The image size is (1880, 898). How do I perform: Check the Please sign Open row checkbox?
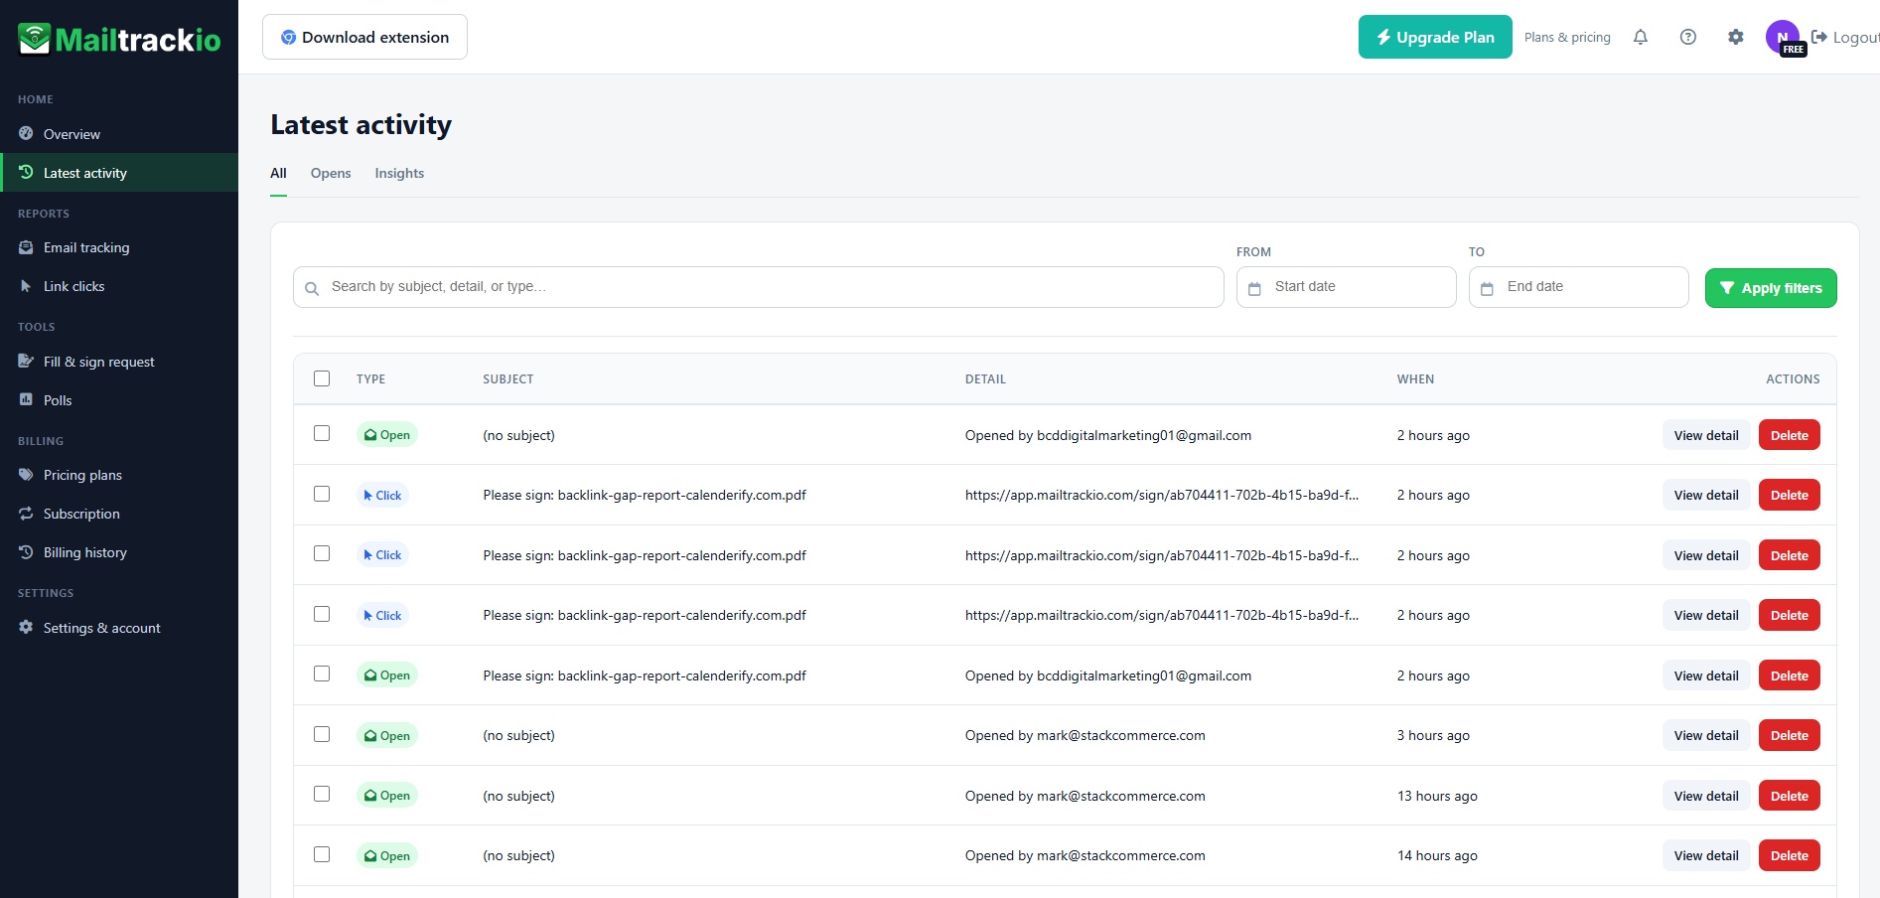[322, 673]
